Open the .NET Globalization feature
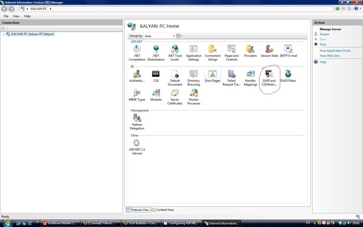363x227 pixels. [156, 53]
